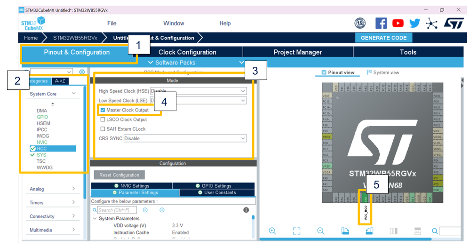The image size is (470, 247).
Task: Click the parameter Search (Ctrl+F) field
Action: pos(117,210)
